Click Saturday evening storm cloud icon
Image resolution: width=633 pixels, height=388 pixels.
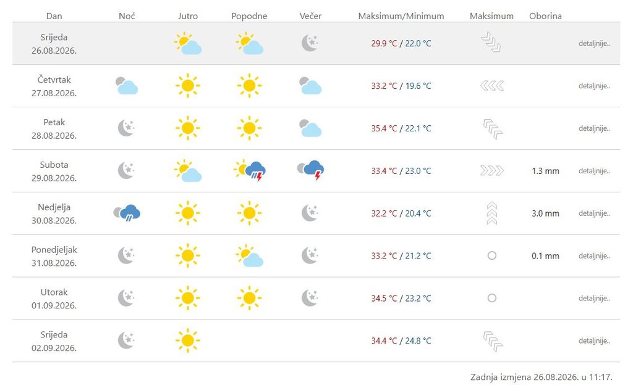tap(310, 170)
